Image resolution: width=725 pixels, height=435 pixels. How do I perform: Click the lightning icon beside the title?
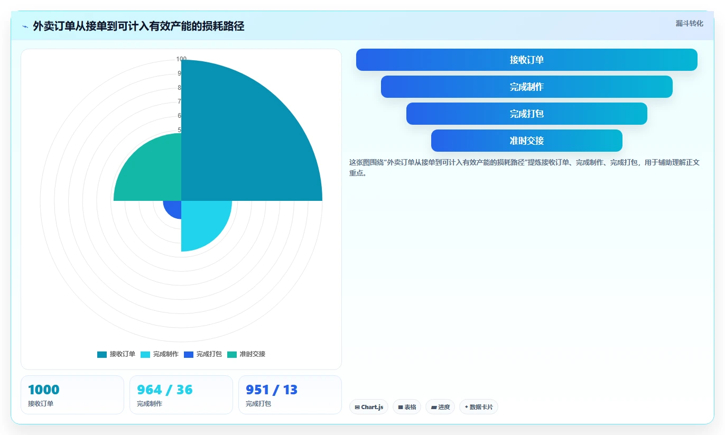25,26
